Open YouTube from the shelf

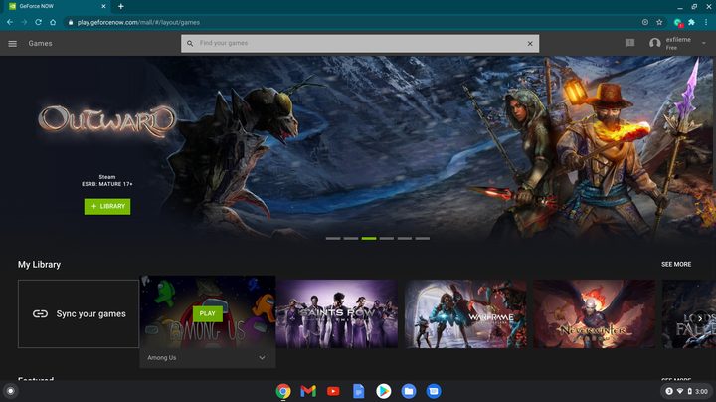(333, 391)
